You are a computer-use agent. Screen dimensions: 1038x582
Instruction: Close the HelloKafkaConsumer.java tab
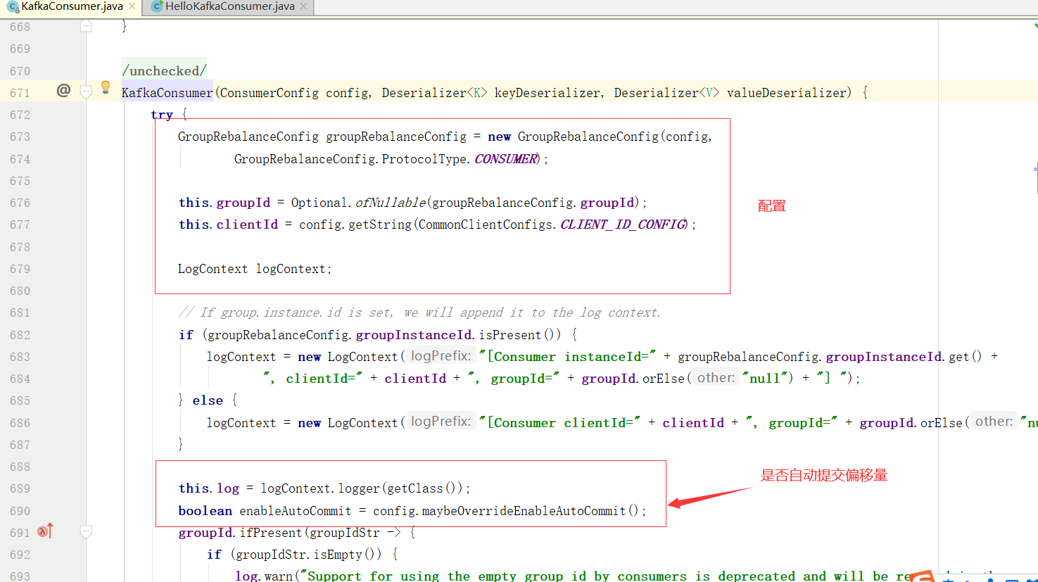click(303, 6)
